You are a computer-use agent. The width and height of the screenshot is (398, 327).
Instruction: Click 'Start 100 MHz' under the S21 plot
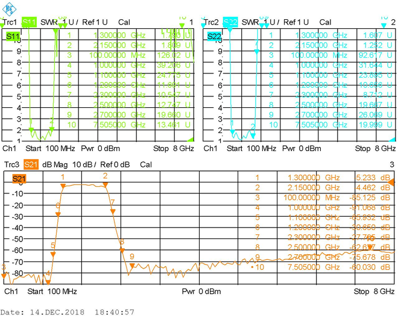coord(52,291)
